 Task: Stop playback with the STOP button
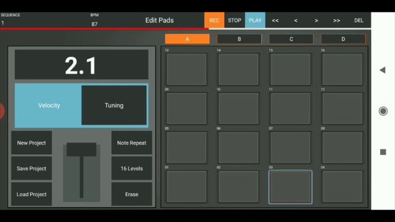[235, 20]
